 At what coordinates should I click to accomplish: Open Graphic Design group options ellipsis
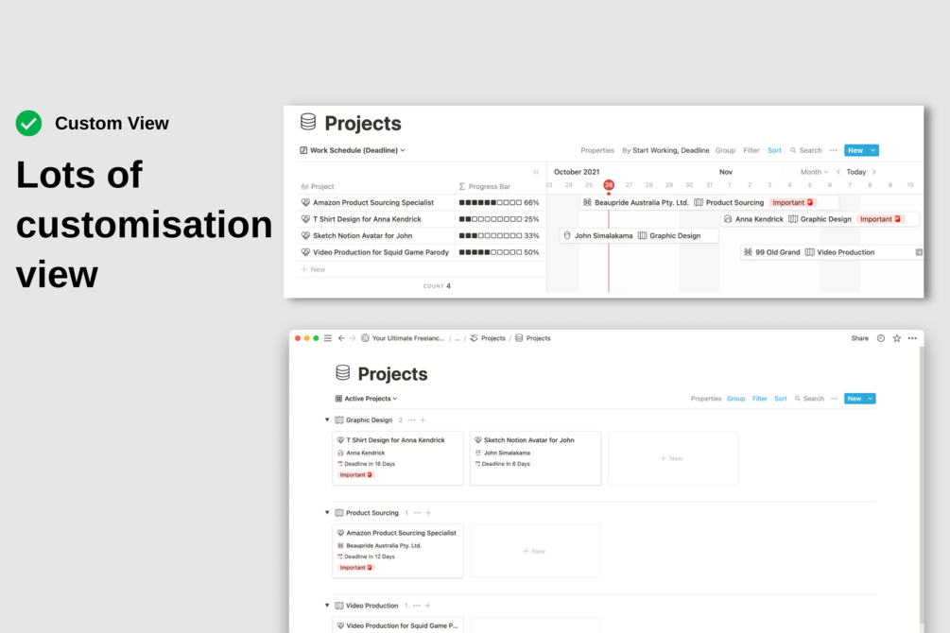(x=412, y=419)
